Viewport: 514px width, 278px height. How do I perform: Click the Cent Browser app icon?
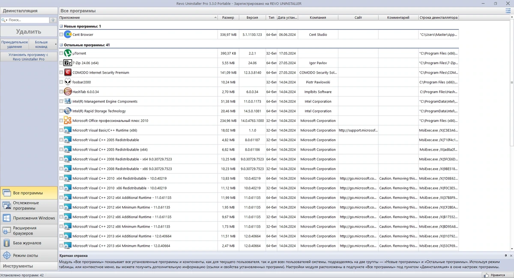click(x=68, y=35)
